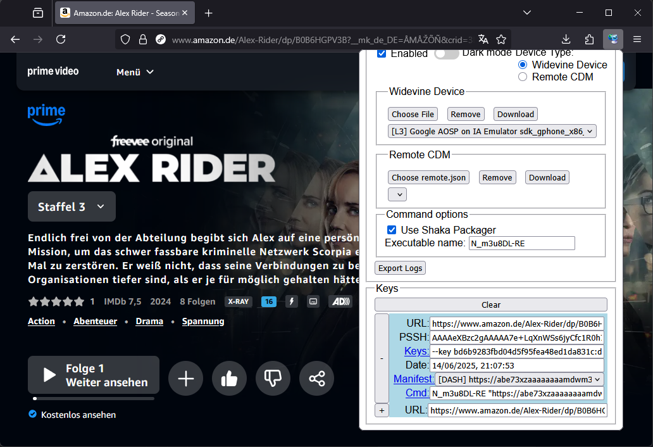
Task: Click the episode watch progress bar
Action: pos(93,399)
